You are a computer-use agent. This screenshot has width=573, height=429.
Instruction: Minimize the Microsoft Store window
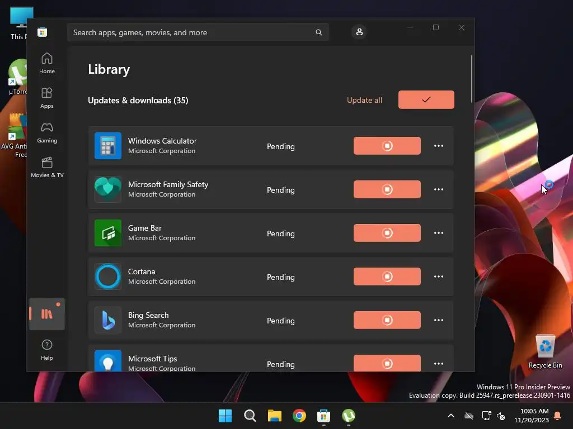coord(410,27)
